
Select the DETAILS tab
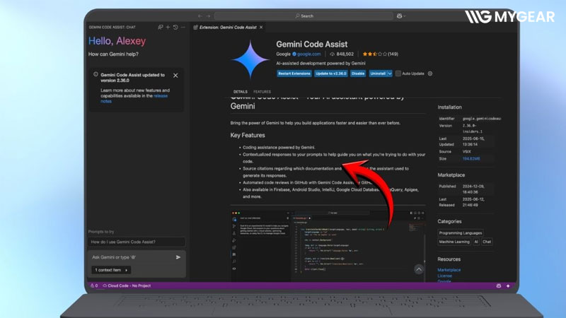point(240,92)
